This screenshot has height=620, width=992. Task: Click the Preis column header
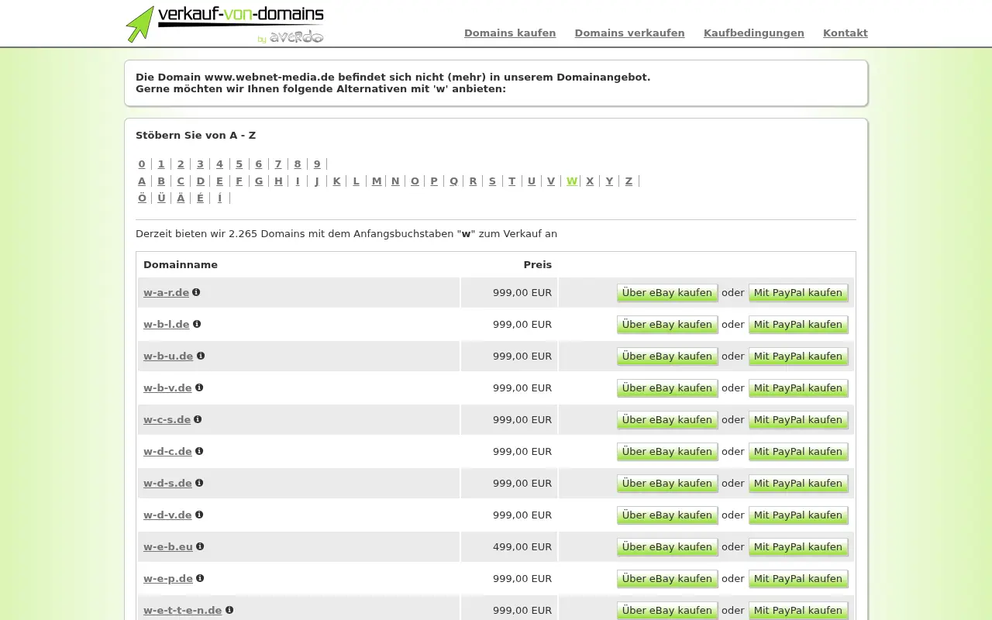click(x=538, y=264)
